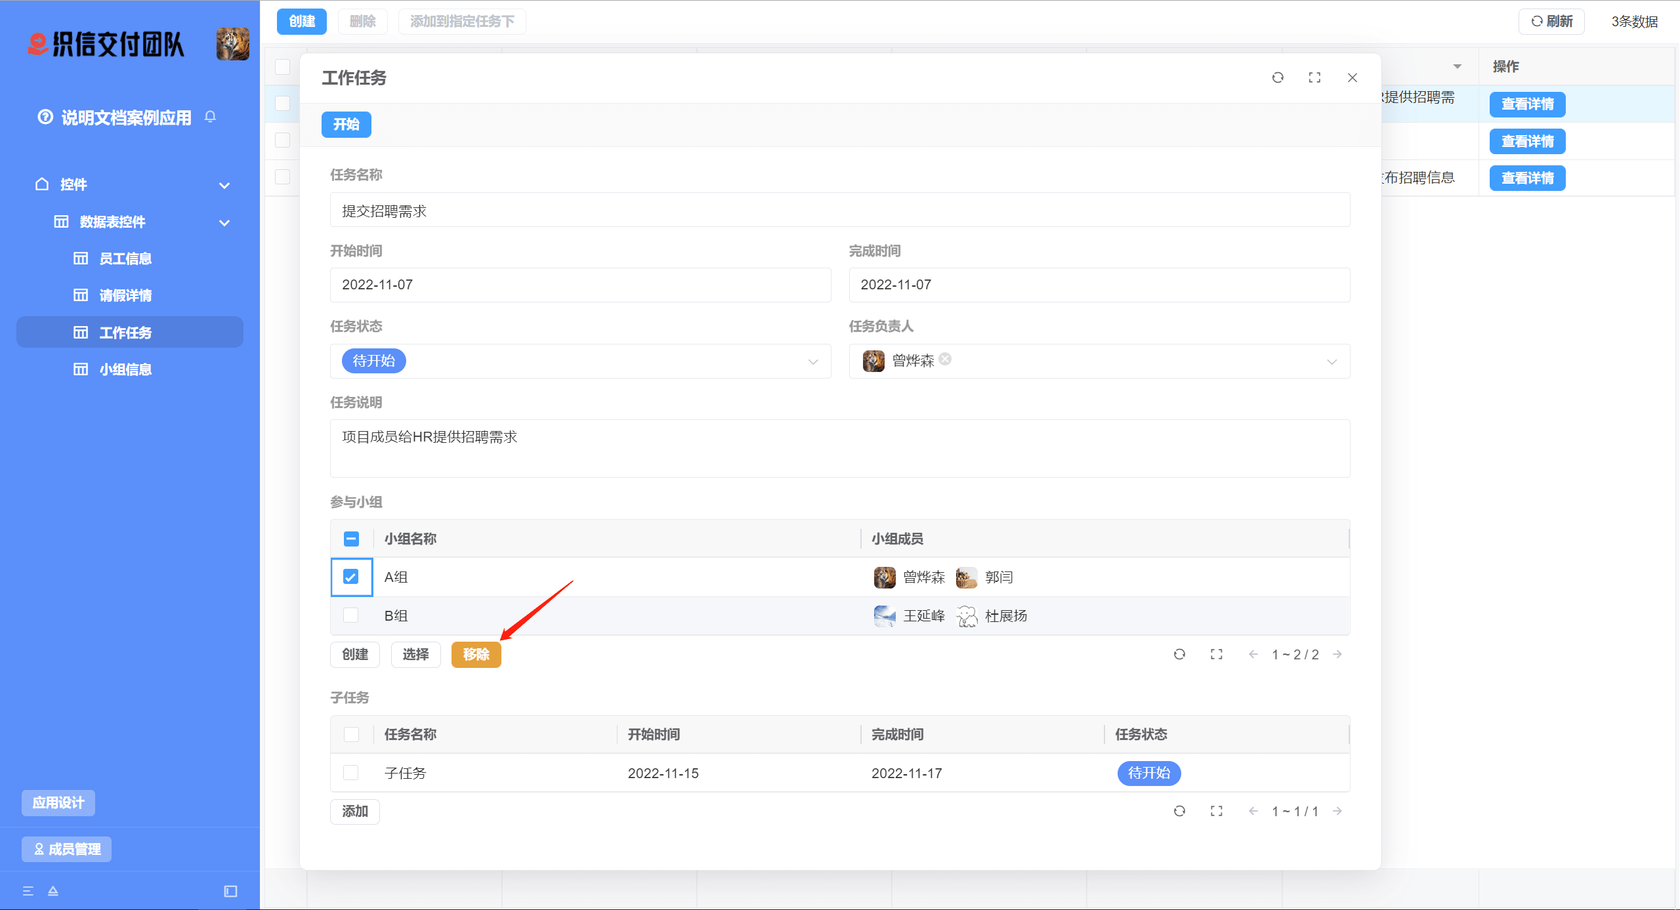This screenshot has width=1680, height=910.
Task: Click the dialog refresh icon in header
Action: click(1277, 77)
